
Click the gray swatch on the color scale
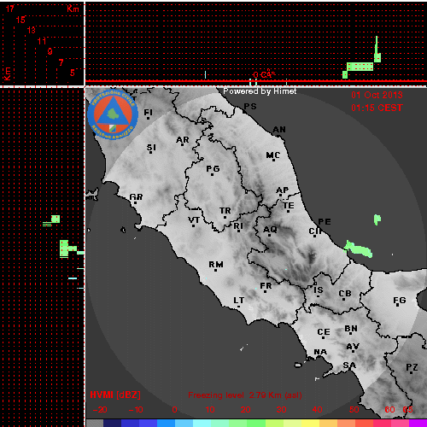(95, 423)
